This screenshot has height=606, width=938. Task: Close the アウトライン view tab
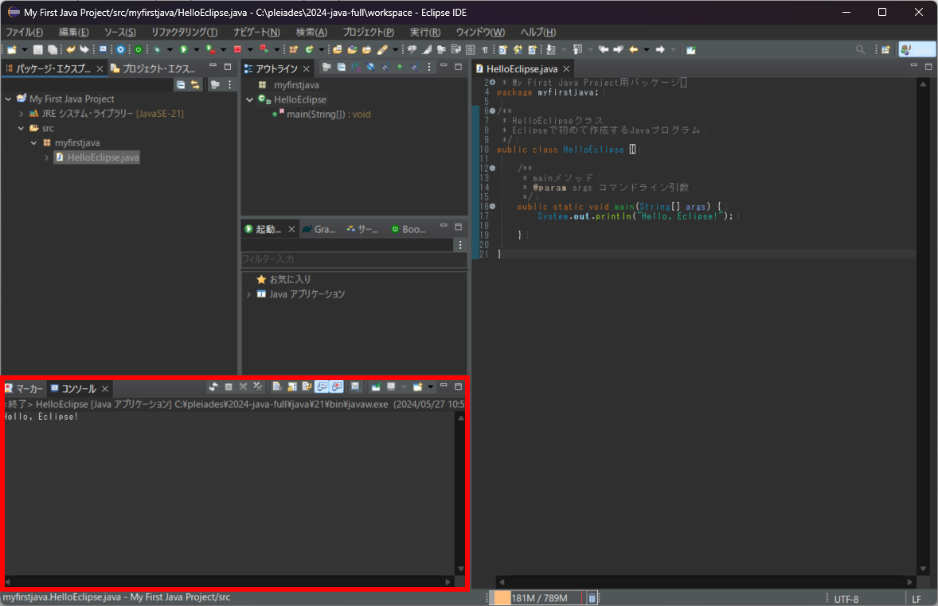[x=307, y=68]
